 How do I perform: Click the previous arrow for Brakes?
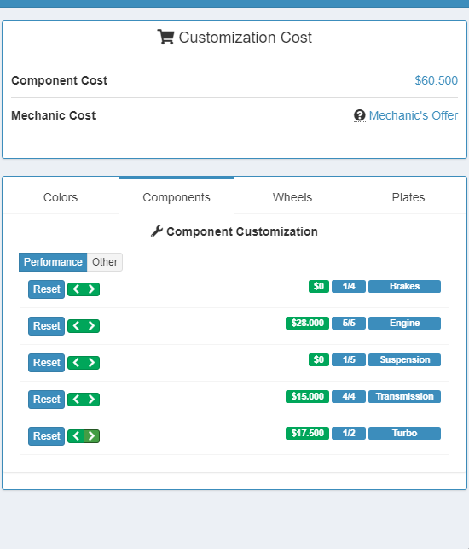pyautogui.click(x=76, y=289)
